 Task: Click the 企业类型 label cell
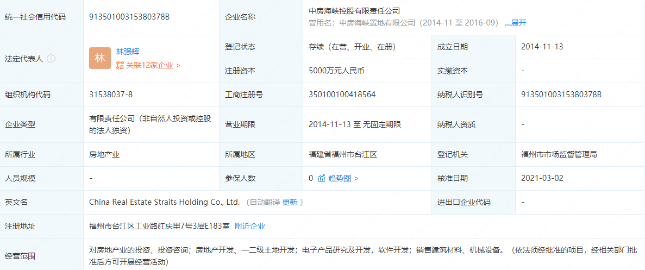point(41,124)
